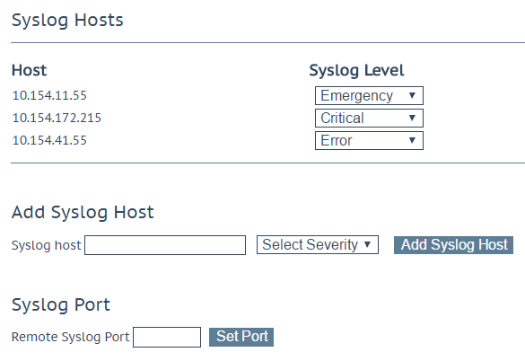Viewport: 525px width, 361px height.
Task: Click the 'Syslog host' field label
Action: pos(46,246)
